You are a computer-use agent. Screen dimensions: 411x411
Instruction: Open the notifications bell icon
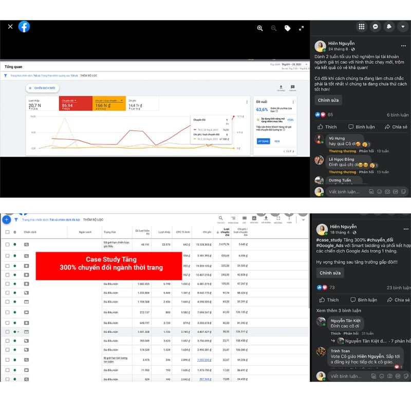click(x=389, y=27)
